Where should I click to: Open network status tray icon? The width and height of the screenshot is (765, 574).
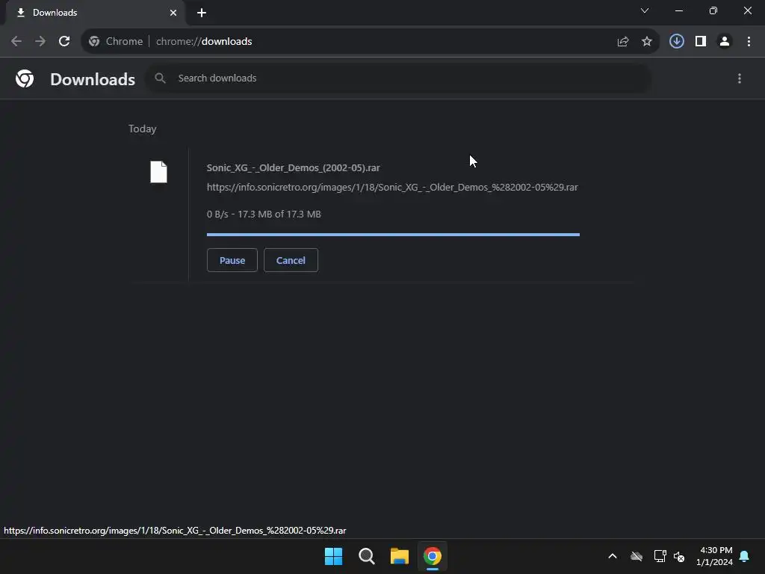click(x=660, y=556)
